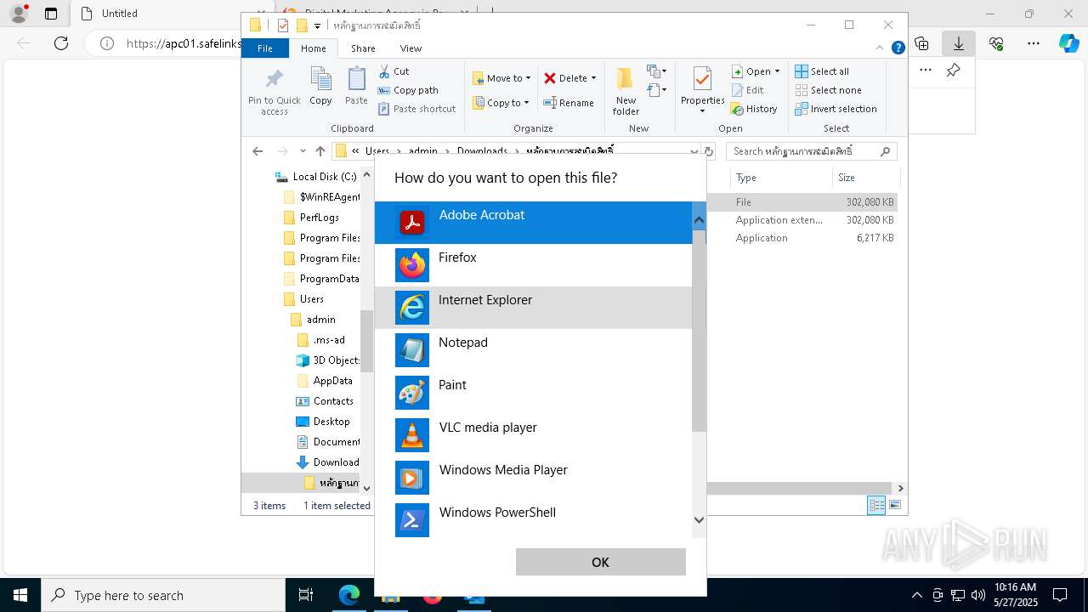Click taskbar search box
This screenshot has width=1088, height=612.
[163, 595]
